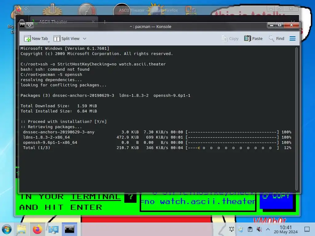Image resolution: width=315 pixels, height=236 pixels.
Task: Click the Copy toolbar button
Action: [230, 38]
